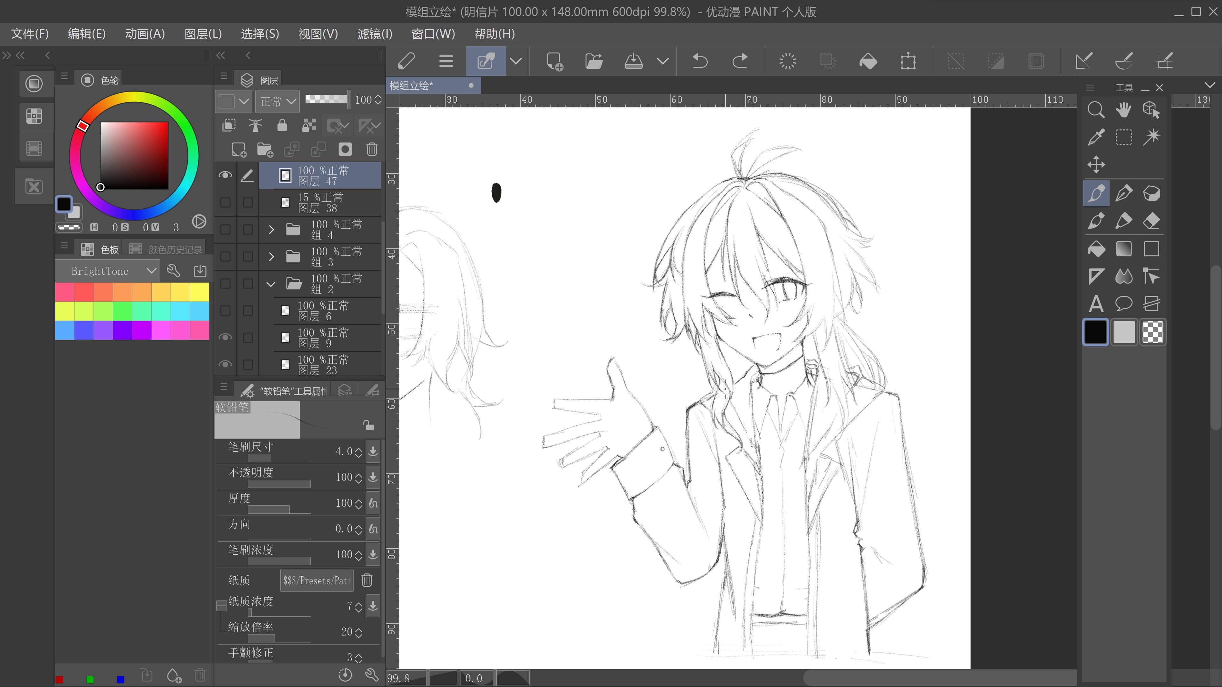Open the 图层(L) menu
1222x687 pixels.
[203, 34]
